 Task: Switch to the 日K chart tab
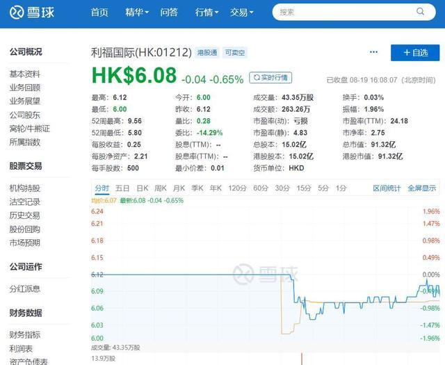pos(142,188)
